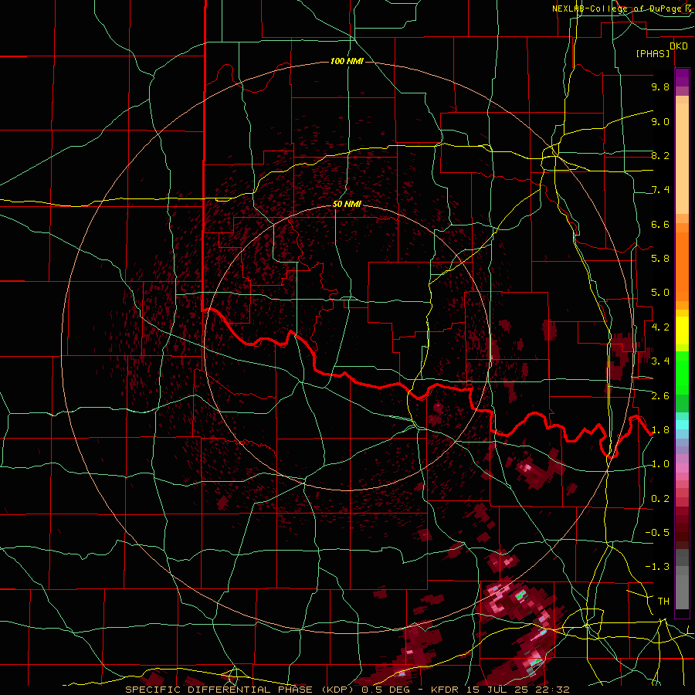Click the "100 NMI" range ring label
The width and height of the screenshot is (695, 695).
coord(347,61)
